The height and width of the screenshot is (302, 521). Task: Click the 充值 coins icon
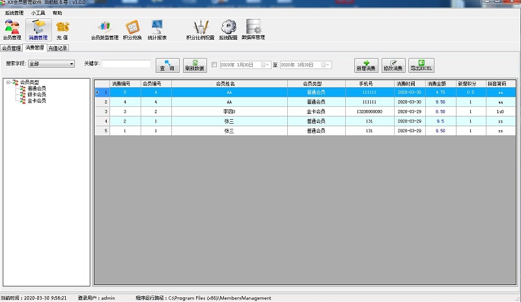[x=63, y=30]
